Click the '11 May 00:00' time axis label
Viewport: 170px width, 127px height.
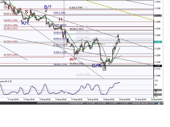click(13, 99)
